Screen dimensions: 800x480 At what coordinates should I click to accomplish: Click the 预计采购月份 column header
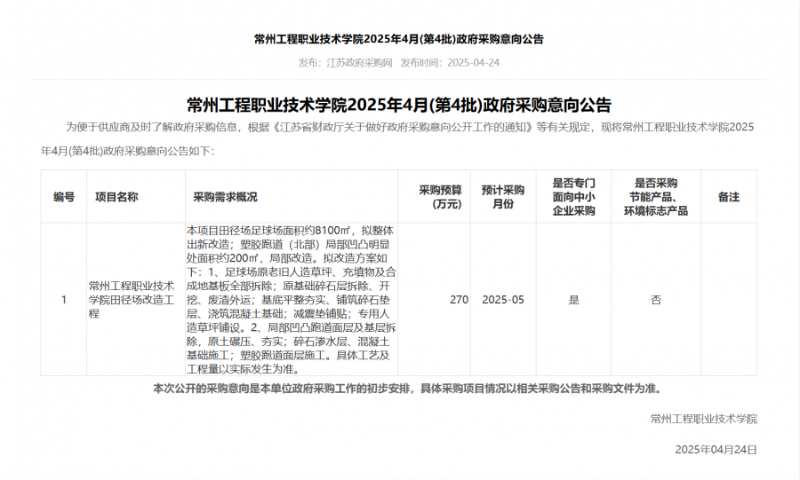pos(503,197)
